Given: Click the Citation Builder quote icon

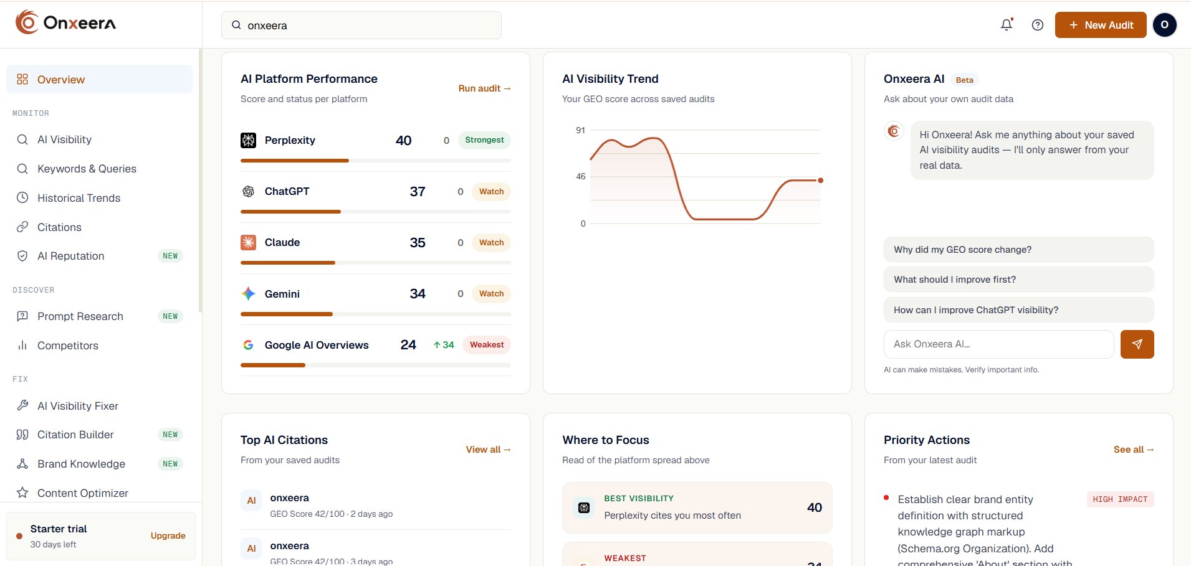Looking at the screenshot, I should pos(22,435).
